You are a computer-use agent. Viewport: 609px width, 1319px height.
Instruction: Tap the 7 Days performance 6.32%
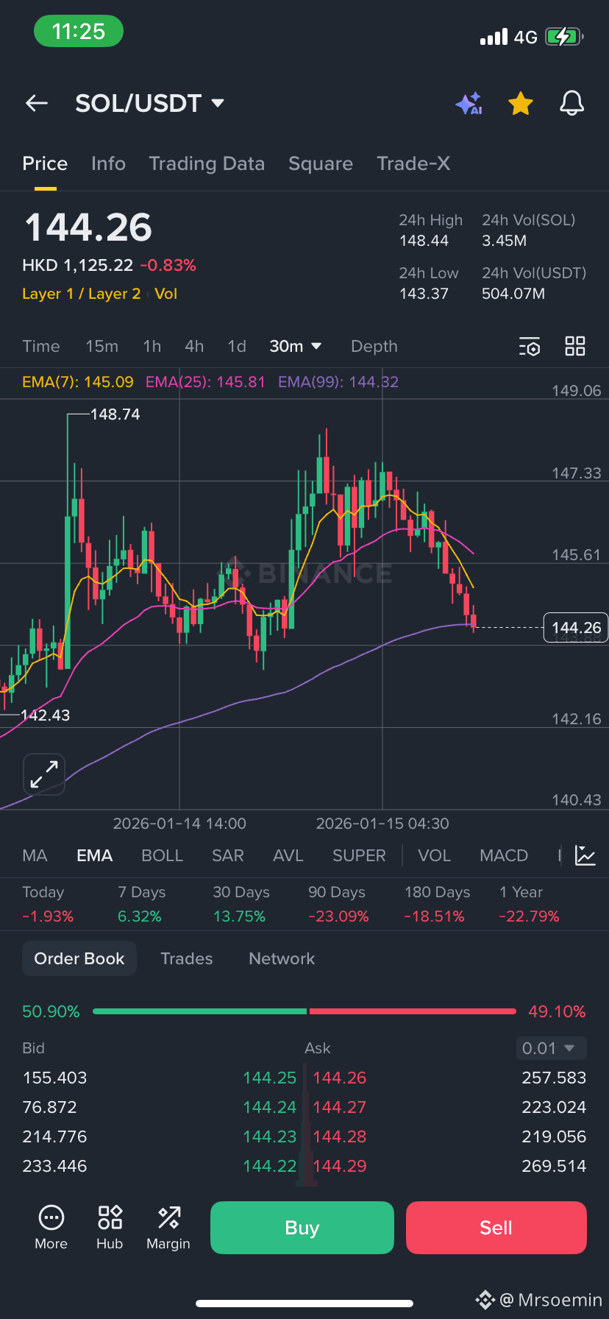(140, 916)
